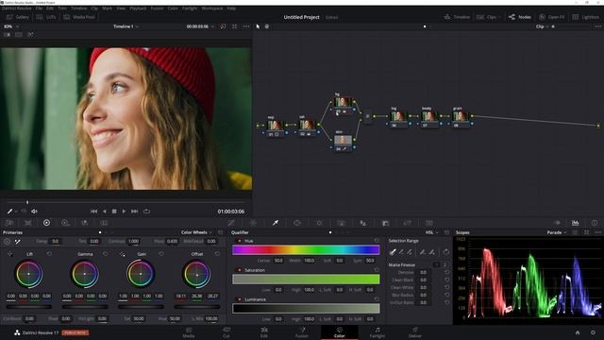Open the HSL qualifier mode dropdown
Screen dimensions: 604x340
(432, 232)
